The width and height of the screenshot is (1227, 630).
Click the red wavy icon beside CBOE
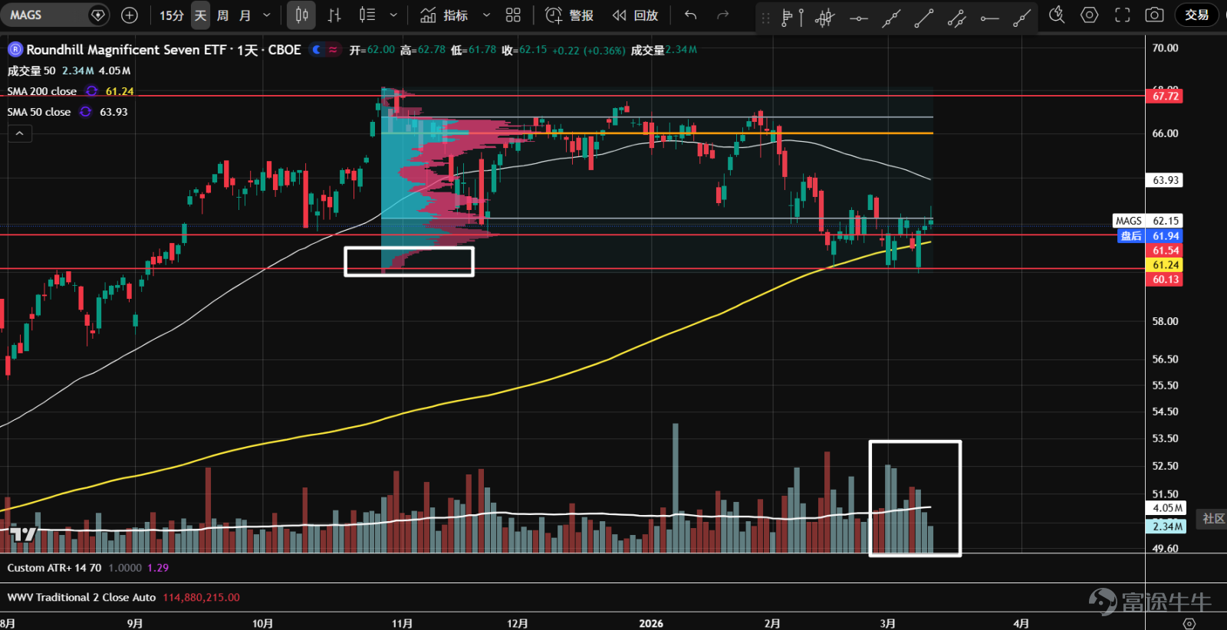tap(333, 50)
